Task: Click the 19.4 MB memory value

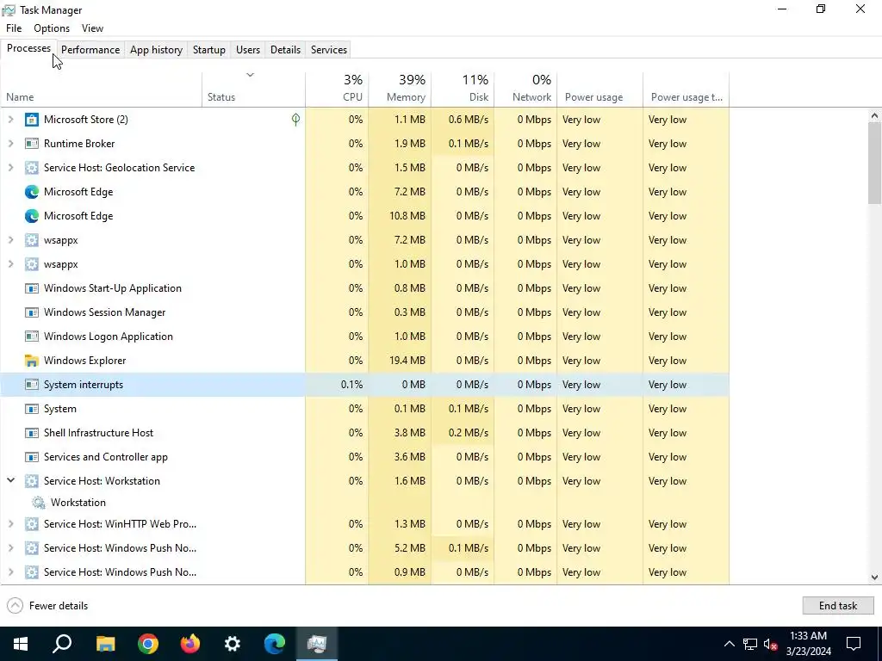Action: pyautogui.click(x=407, y=361)
